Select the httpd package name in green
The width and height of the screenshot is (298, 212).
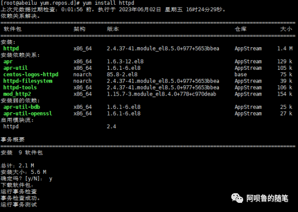point(11,48)
